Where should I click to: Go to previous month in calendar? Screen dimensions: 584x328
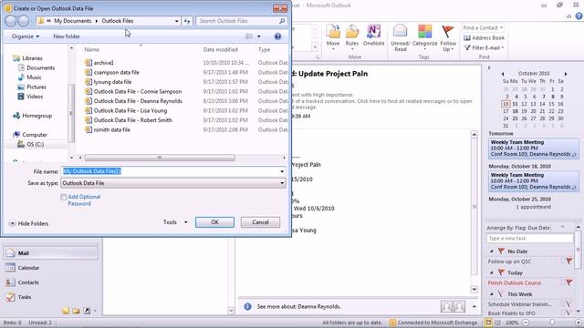pyautogui.click(x=503, y=74)
